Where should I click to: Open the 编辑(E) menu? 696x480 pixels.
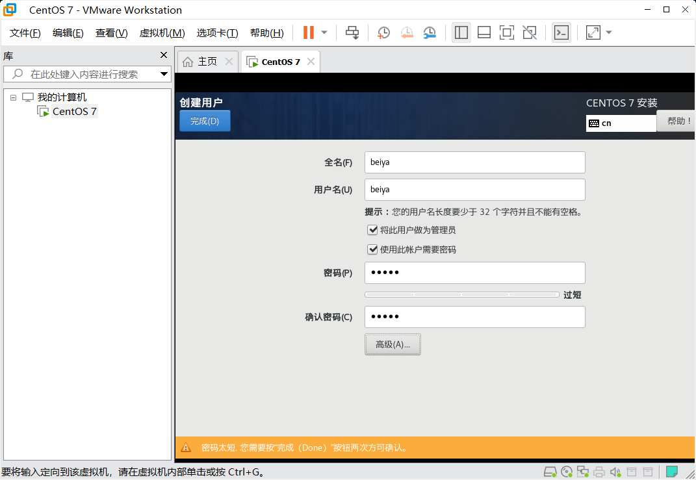coord(68,33)
